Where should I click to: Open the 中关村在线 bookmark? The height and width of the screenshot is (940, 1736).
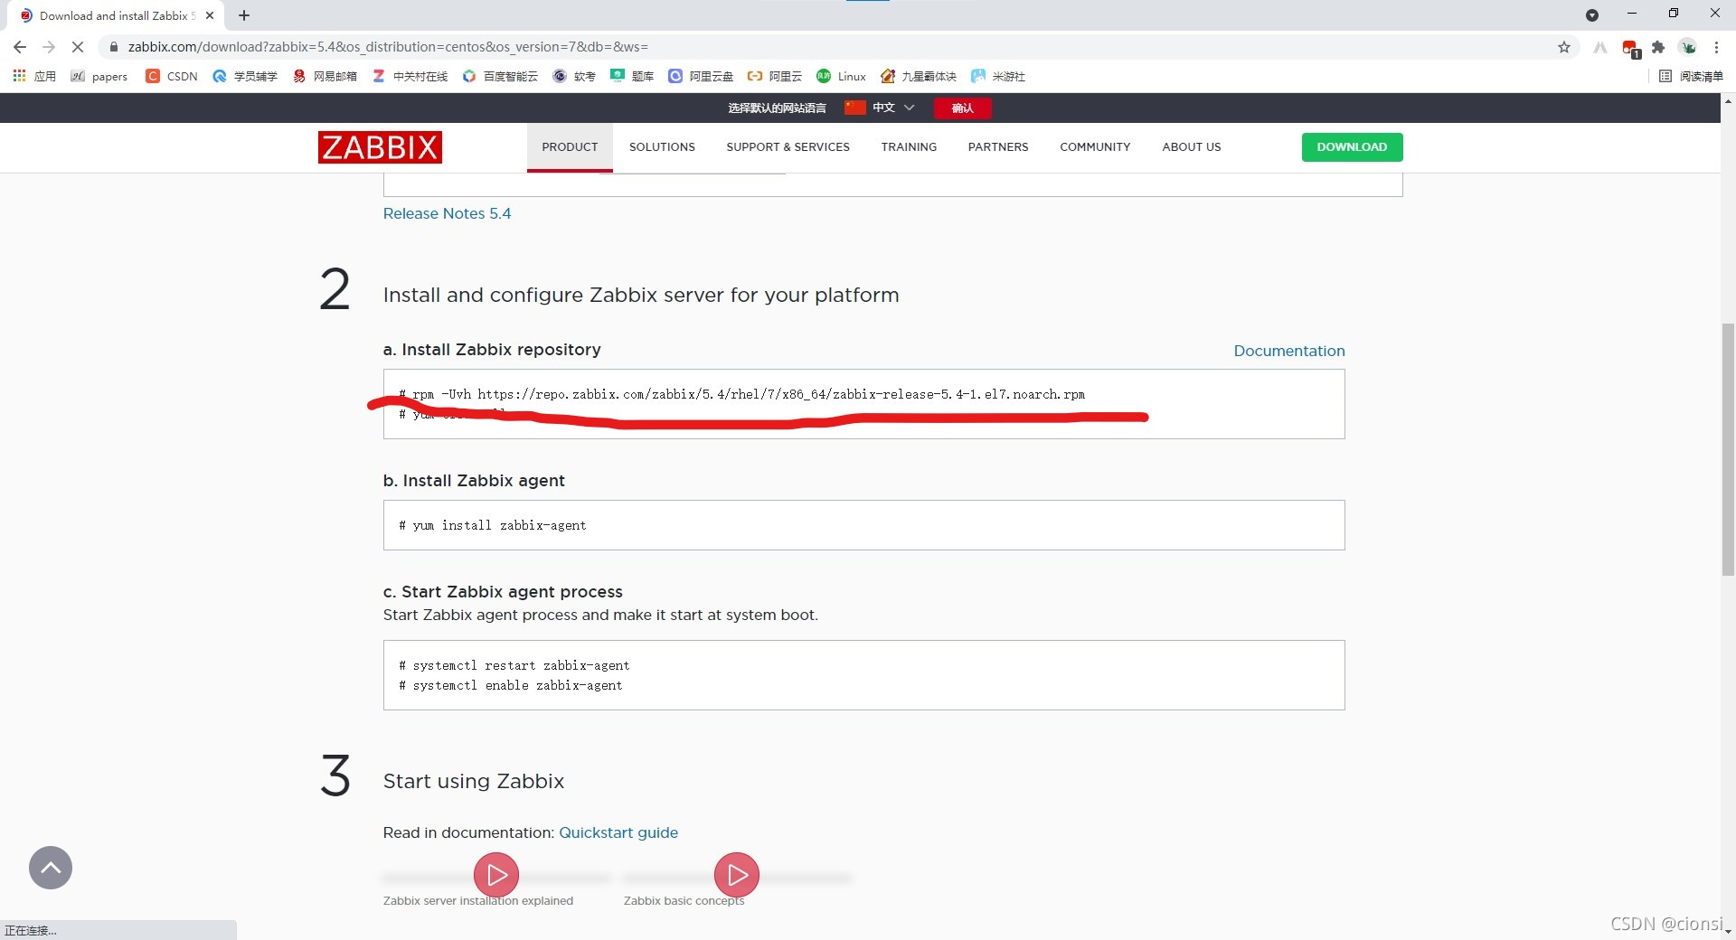(x=410, y=76)
